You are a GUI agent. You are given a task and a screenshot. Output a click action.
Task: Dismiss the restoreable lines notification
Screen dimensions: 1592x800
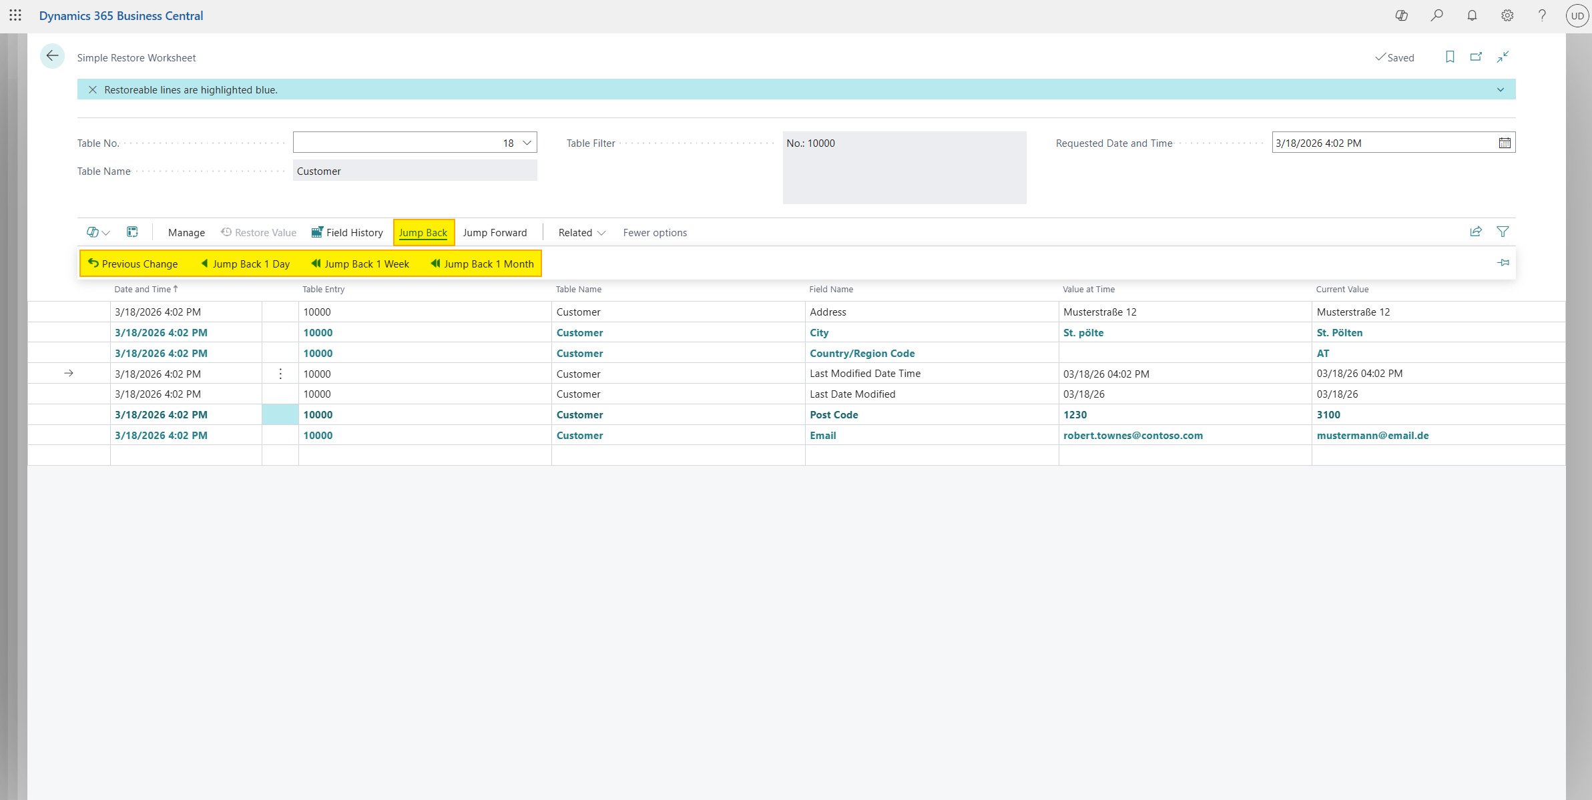[x=93, y=89]
